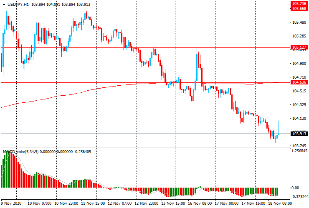Click the 104.900 price axis value
309x208 pixels.
[x=299, y=64]
